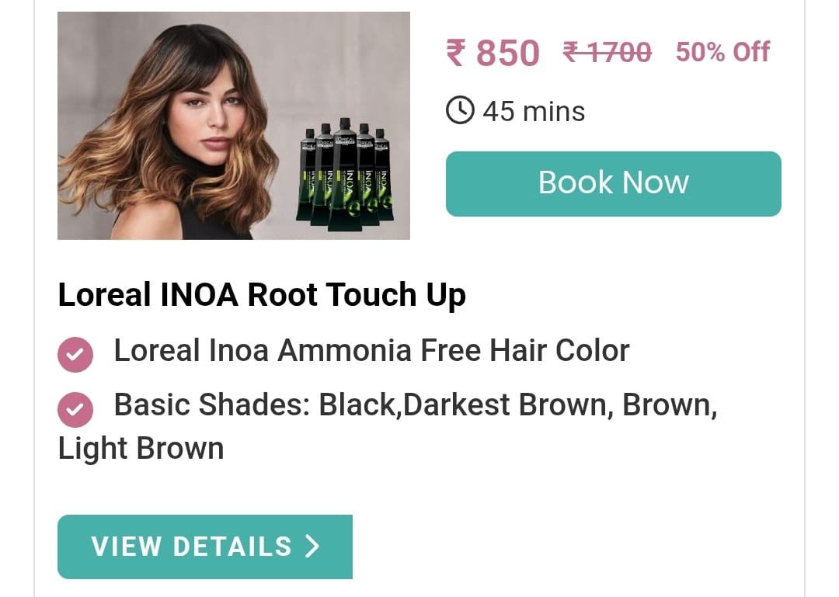
Task: Tap the 50% Off discount label
Action: point(722,52)
